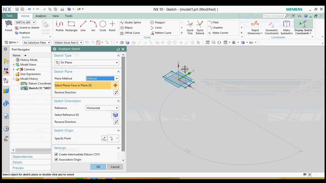
Task: Click the Finish sketch flag icon
Action: tap(8, 26)
